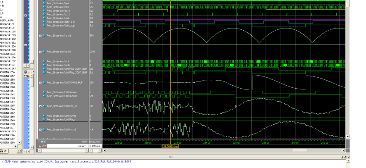Click the duvtt signal diamond icon
366x168 pixels.
(x=44, y=115)
